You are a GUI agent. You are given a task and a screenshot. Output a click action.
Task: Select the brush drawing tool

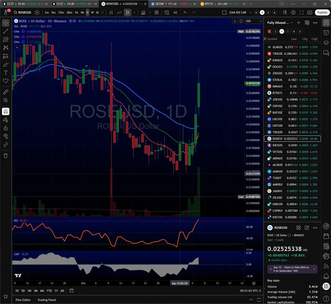click(6, 64)
